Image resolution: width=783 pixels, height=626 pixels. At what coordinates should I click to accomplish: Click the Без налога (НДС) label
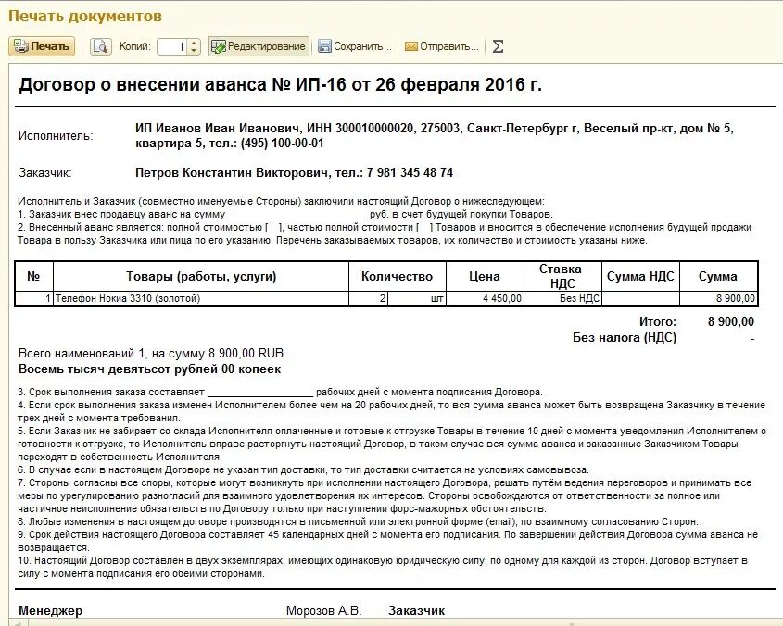point(625,337)
